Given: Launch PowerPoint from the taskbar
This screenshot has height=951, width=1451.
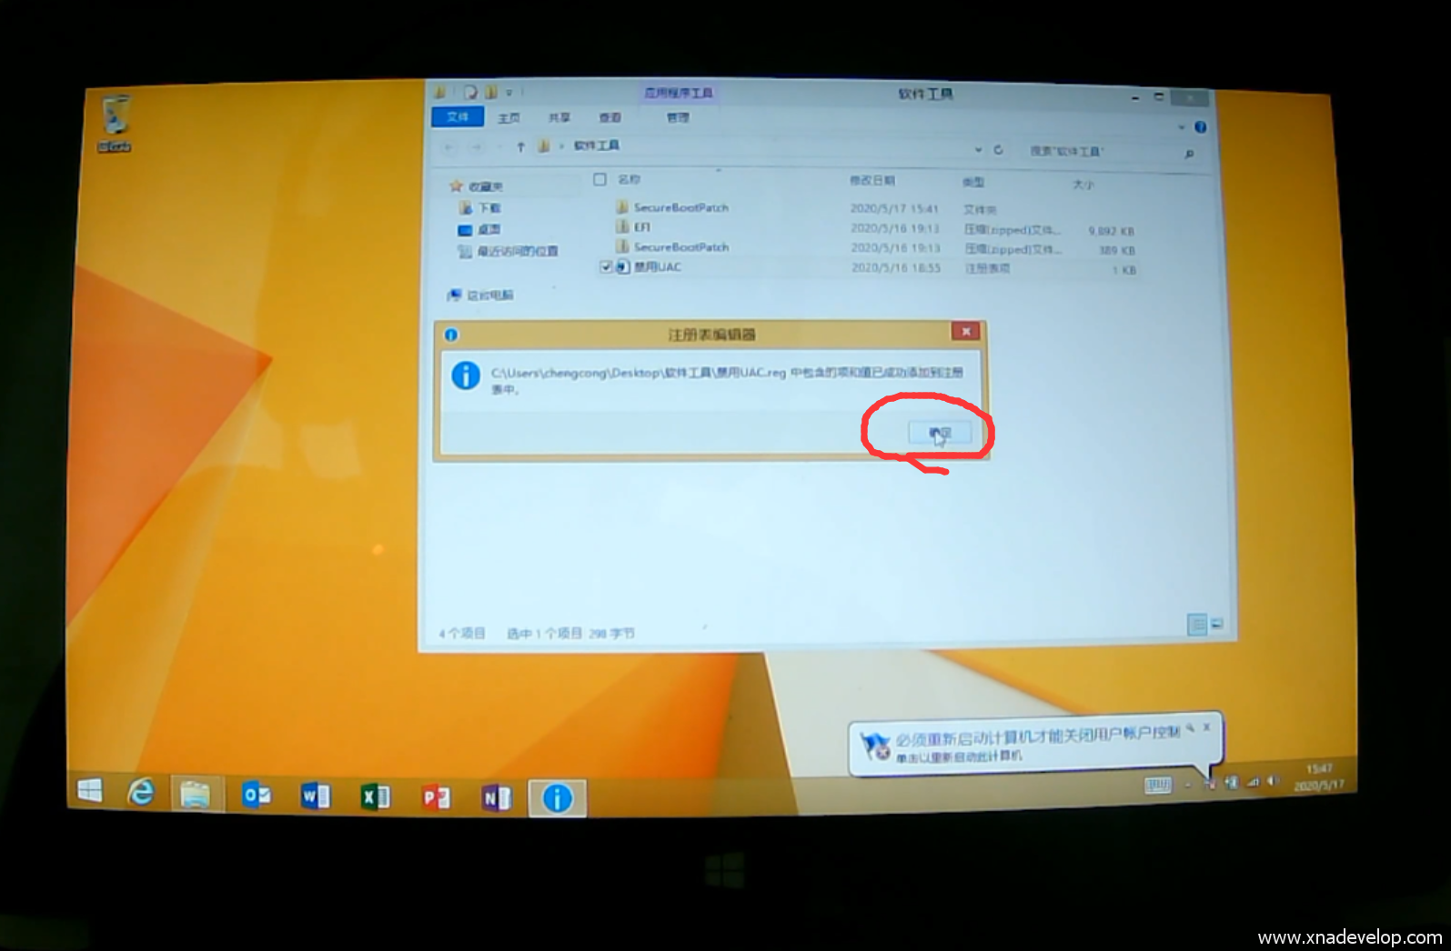Looking at the screenshot, I should click(436, 798).
